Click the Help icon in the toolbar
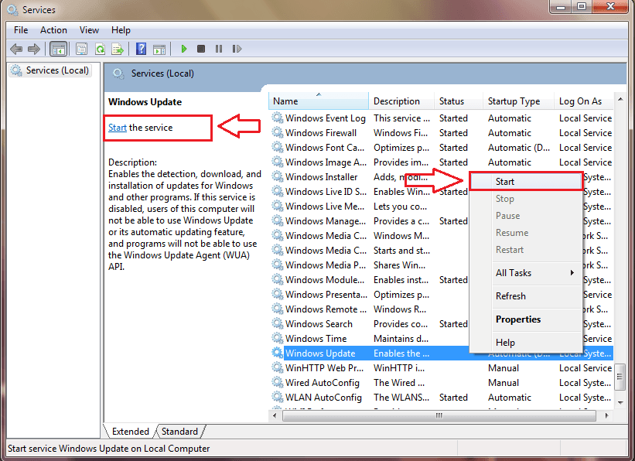 coord(142,49)
